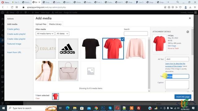Click the attachment details panel scrollbar
The width and height of the screenshot is (198, 111).
192,42
